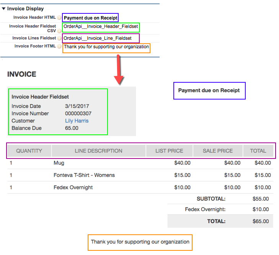Click the OrderApi__Invoice_Line_Fieldset field
Screen dimensions: 279x255
pos(100,38)
